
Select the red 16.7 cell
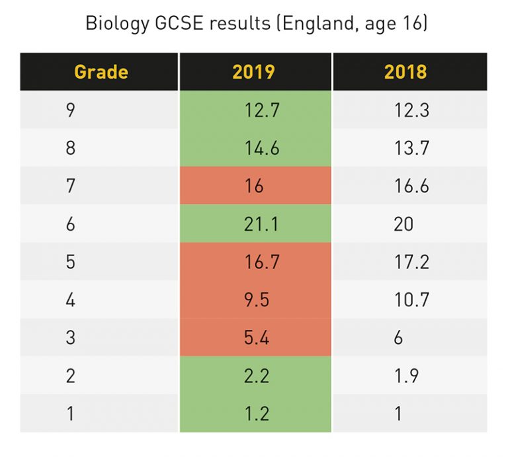point(255,262)
